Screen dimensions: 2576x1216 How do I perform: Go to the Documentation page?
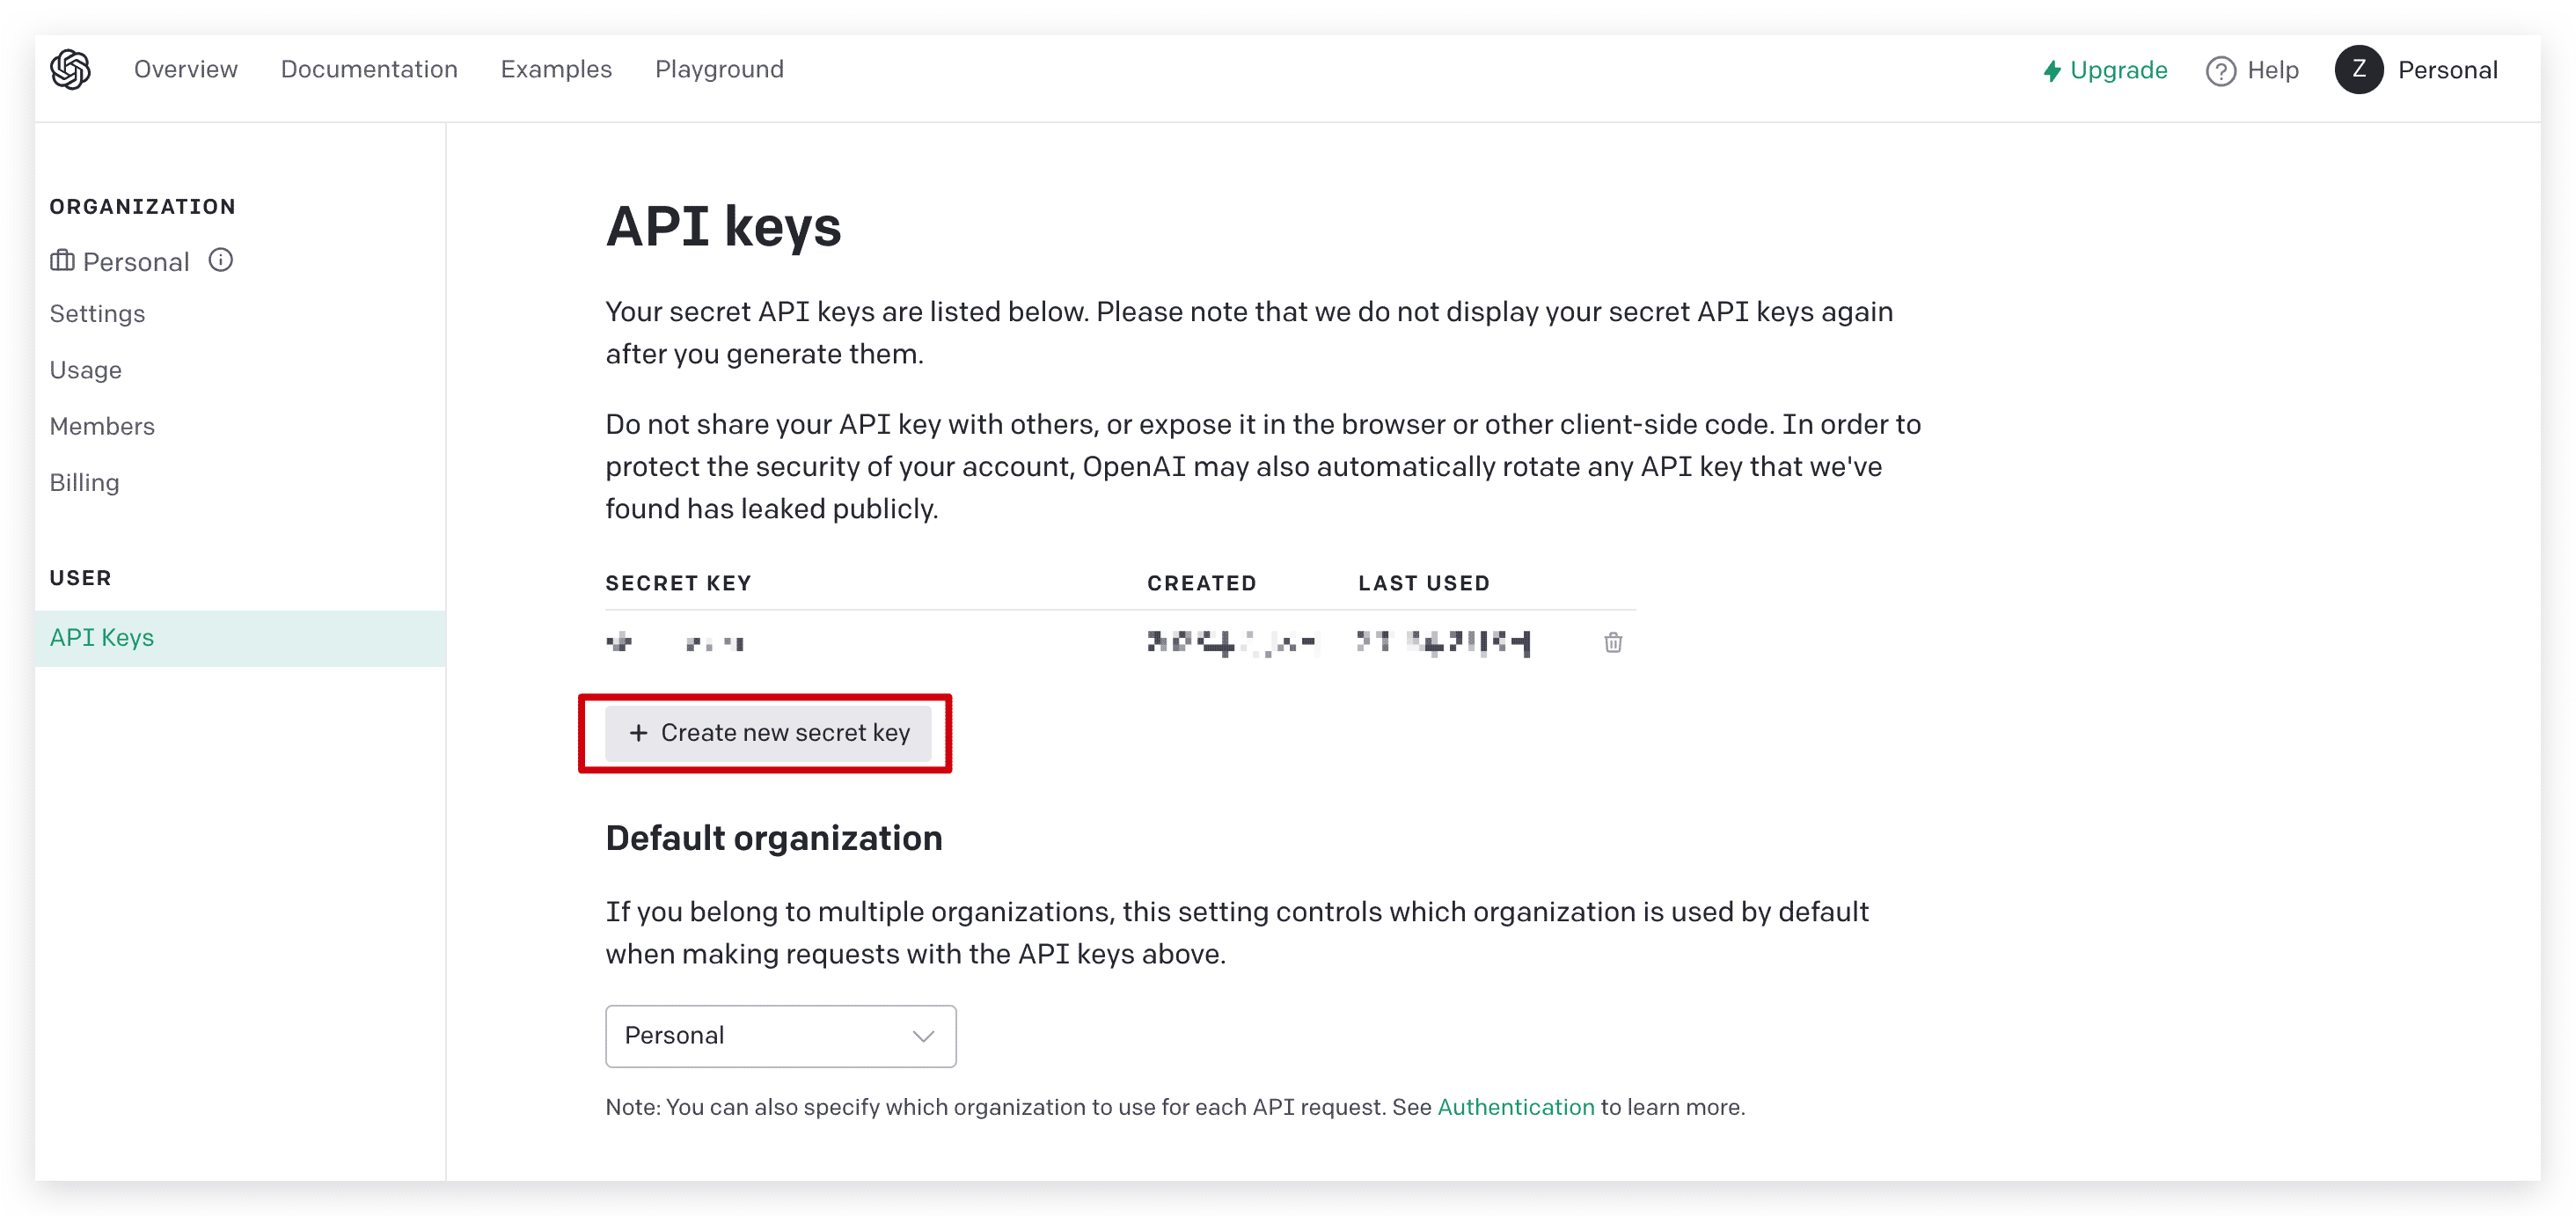pyautogui.click(x=369, y=69)
